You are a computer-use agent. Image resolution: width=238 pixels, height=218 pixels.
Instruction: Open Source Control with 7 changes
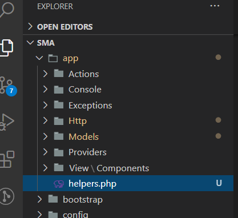(8, 86)
